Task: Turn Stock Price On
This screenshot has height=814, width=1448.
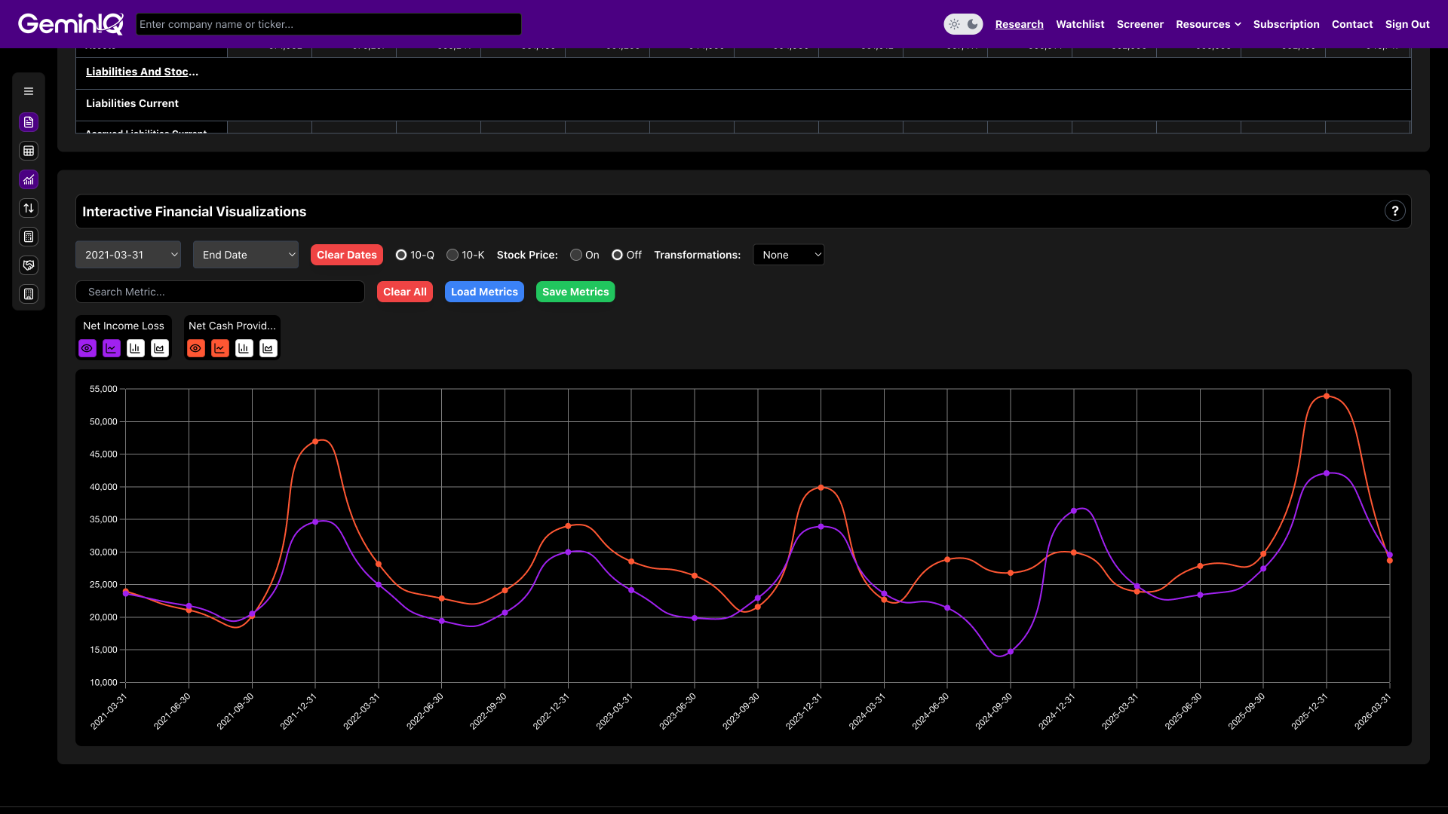Action: pos(576,255)
